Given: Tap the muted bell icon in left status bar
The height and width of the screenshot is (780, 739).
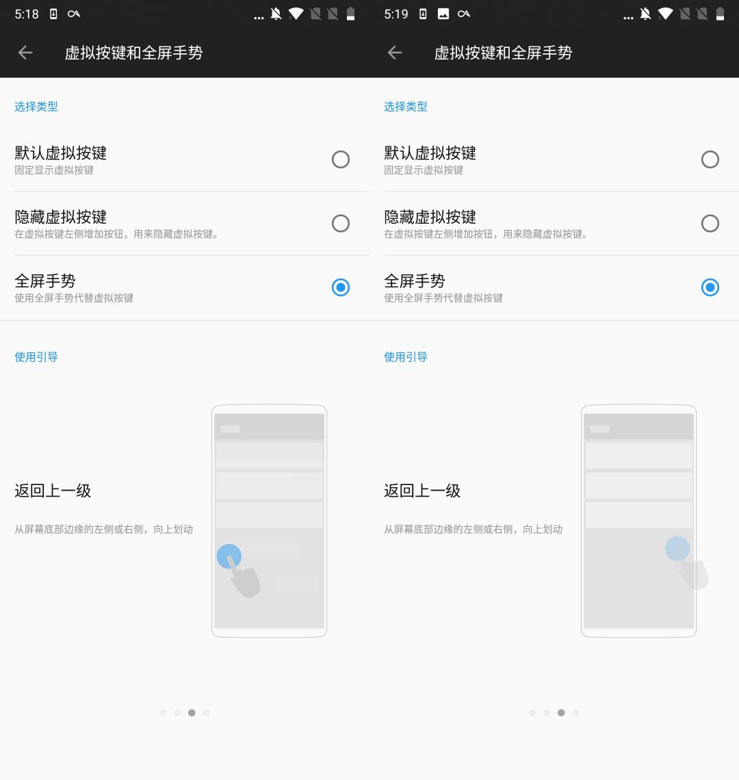Looking at the screenshot, I should tap(276, 14).
